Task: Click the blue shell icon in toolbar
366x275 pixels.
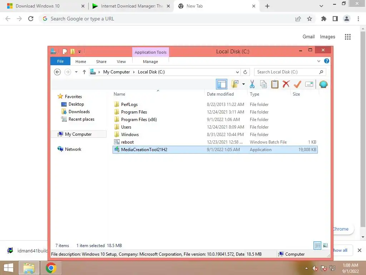Action: tap(323, 84)
